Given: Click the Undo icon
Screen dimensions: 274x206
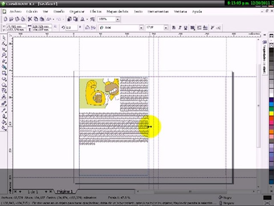Looking at the screenshot, I should click(49, 19).
